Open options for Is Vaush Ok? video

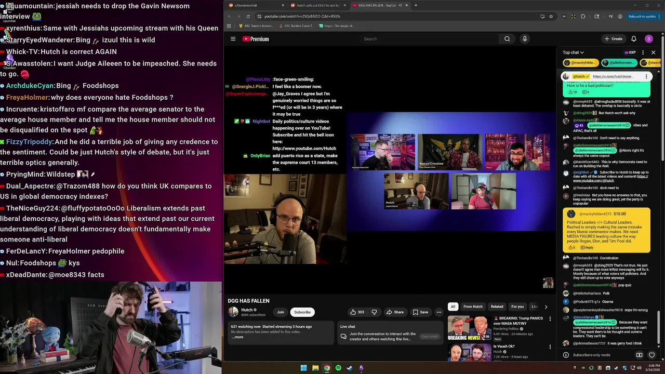550,347
